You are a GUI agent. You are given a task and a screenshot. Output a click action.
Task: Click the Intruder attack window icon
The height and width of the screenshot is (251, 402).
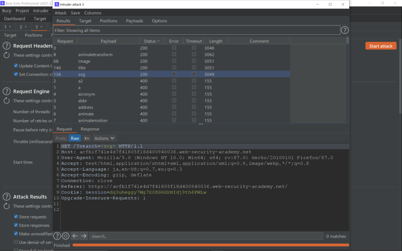pyautogui.click(x=57, y=4)
